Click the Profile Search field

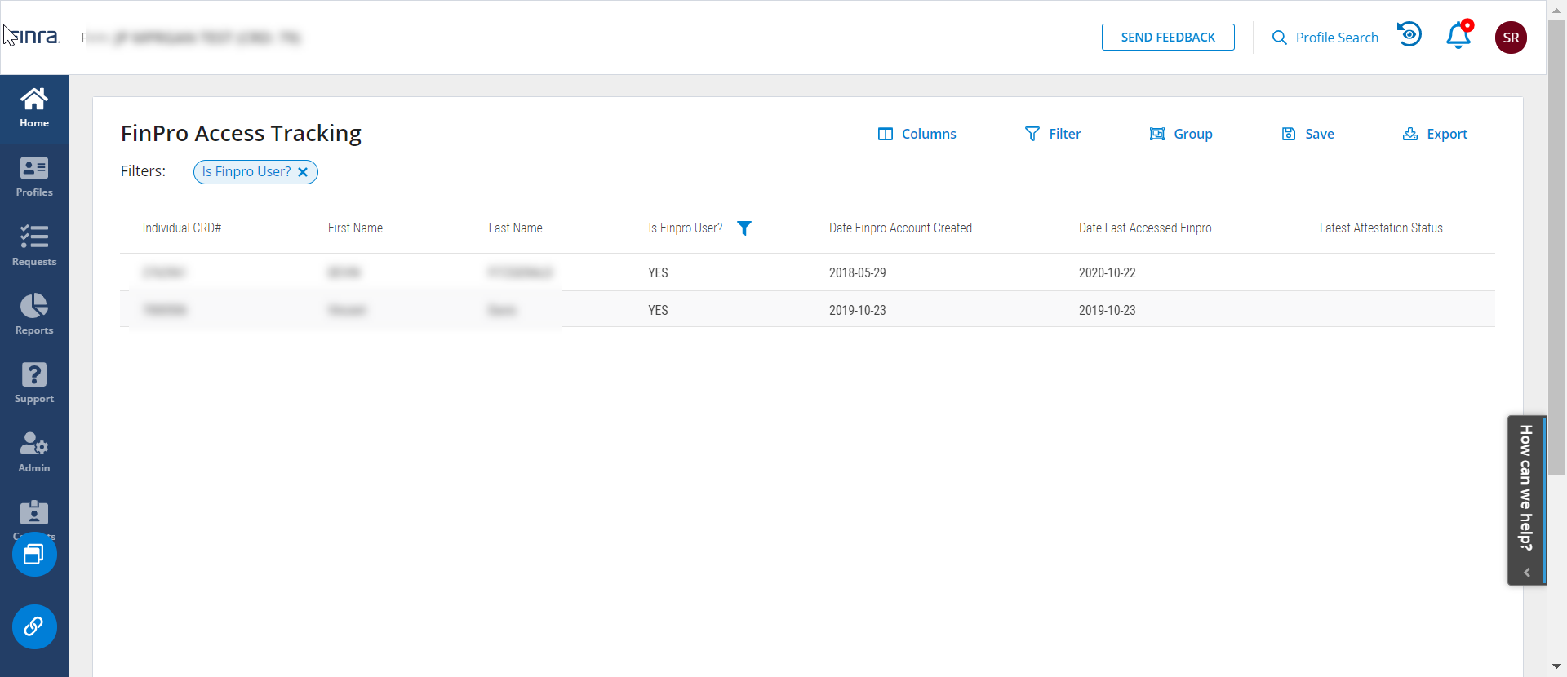pos(1325,38)
